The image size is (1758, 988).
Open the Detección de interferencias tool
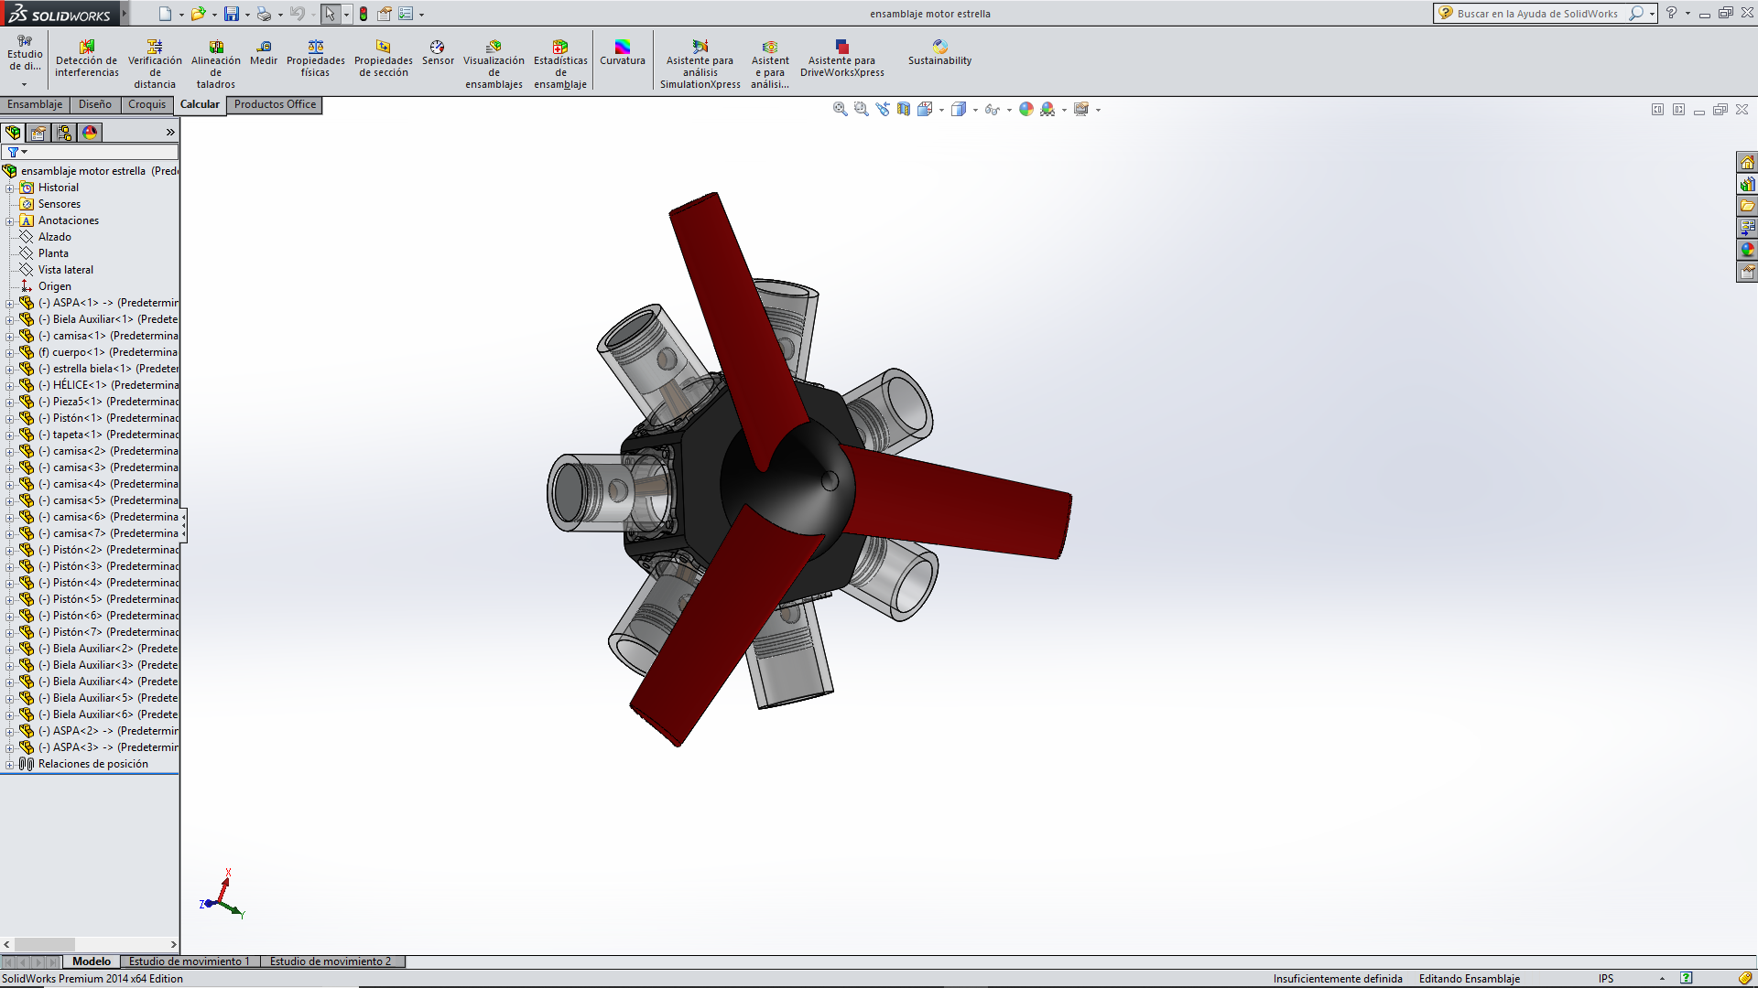tap(87, 59)
